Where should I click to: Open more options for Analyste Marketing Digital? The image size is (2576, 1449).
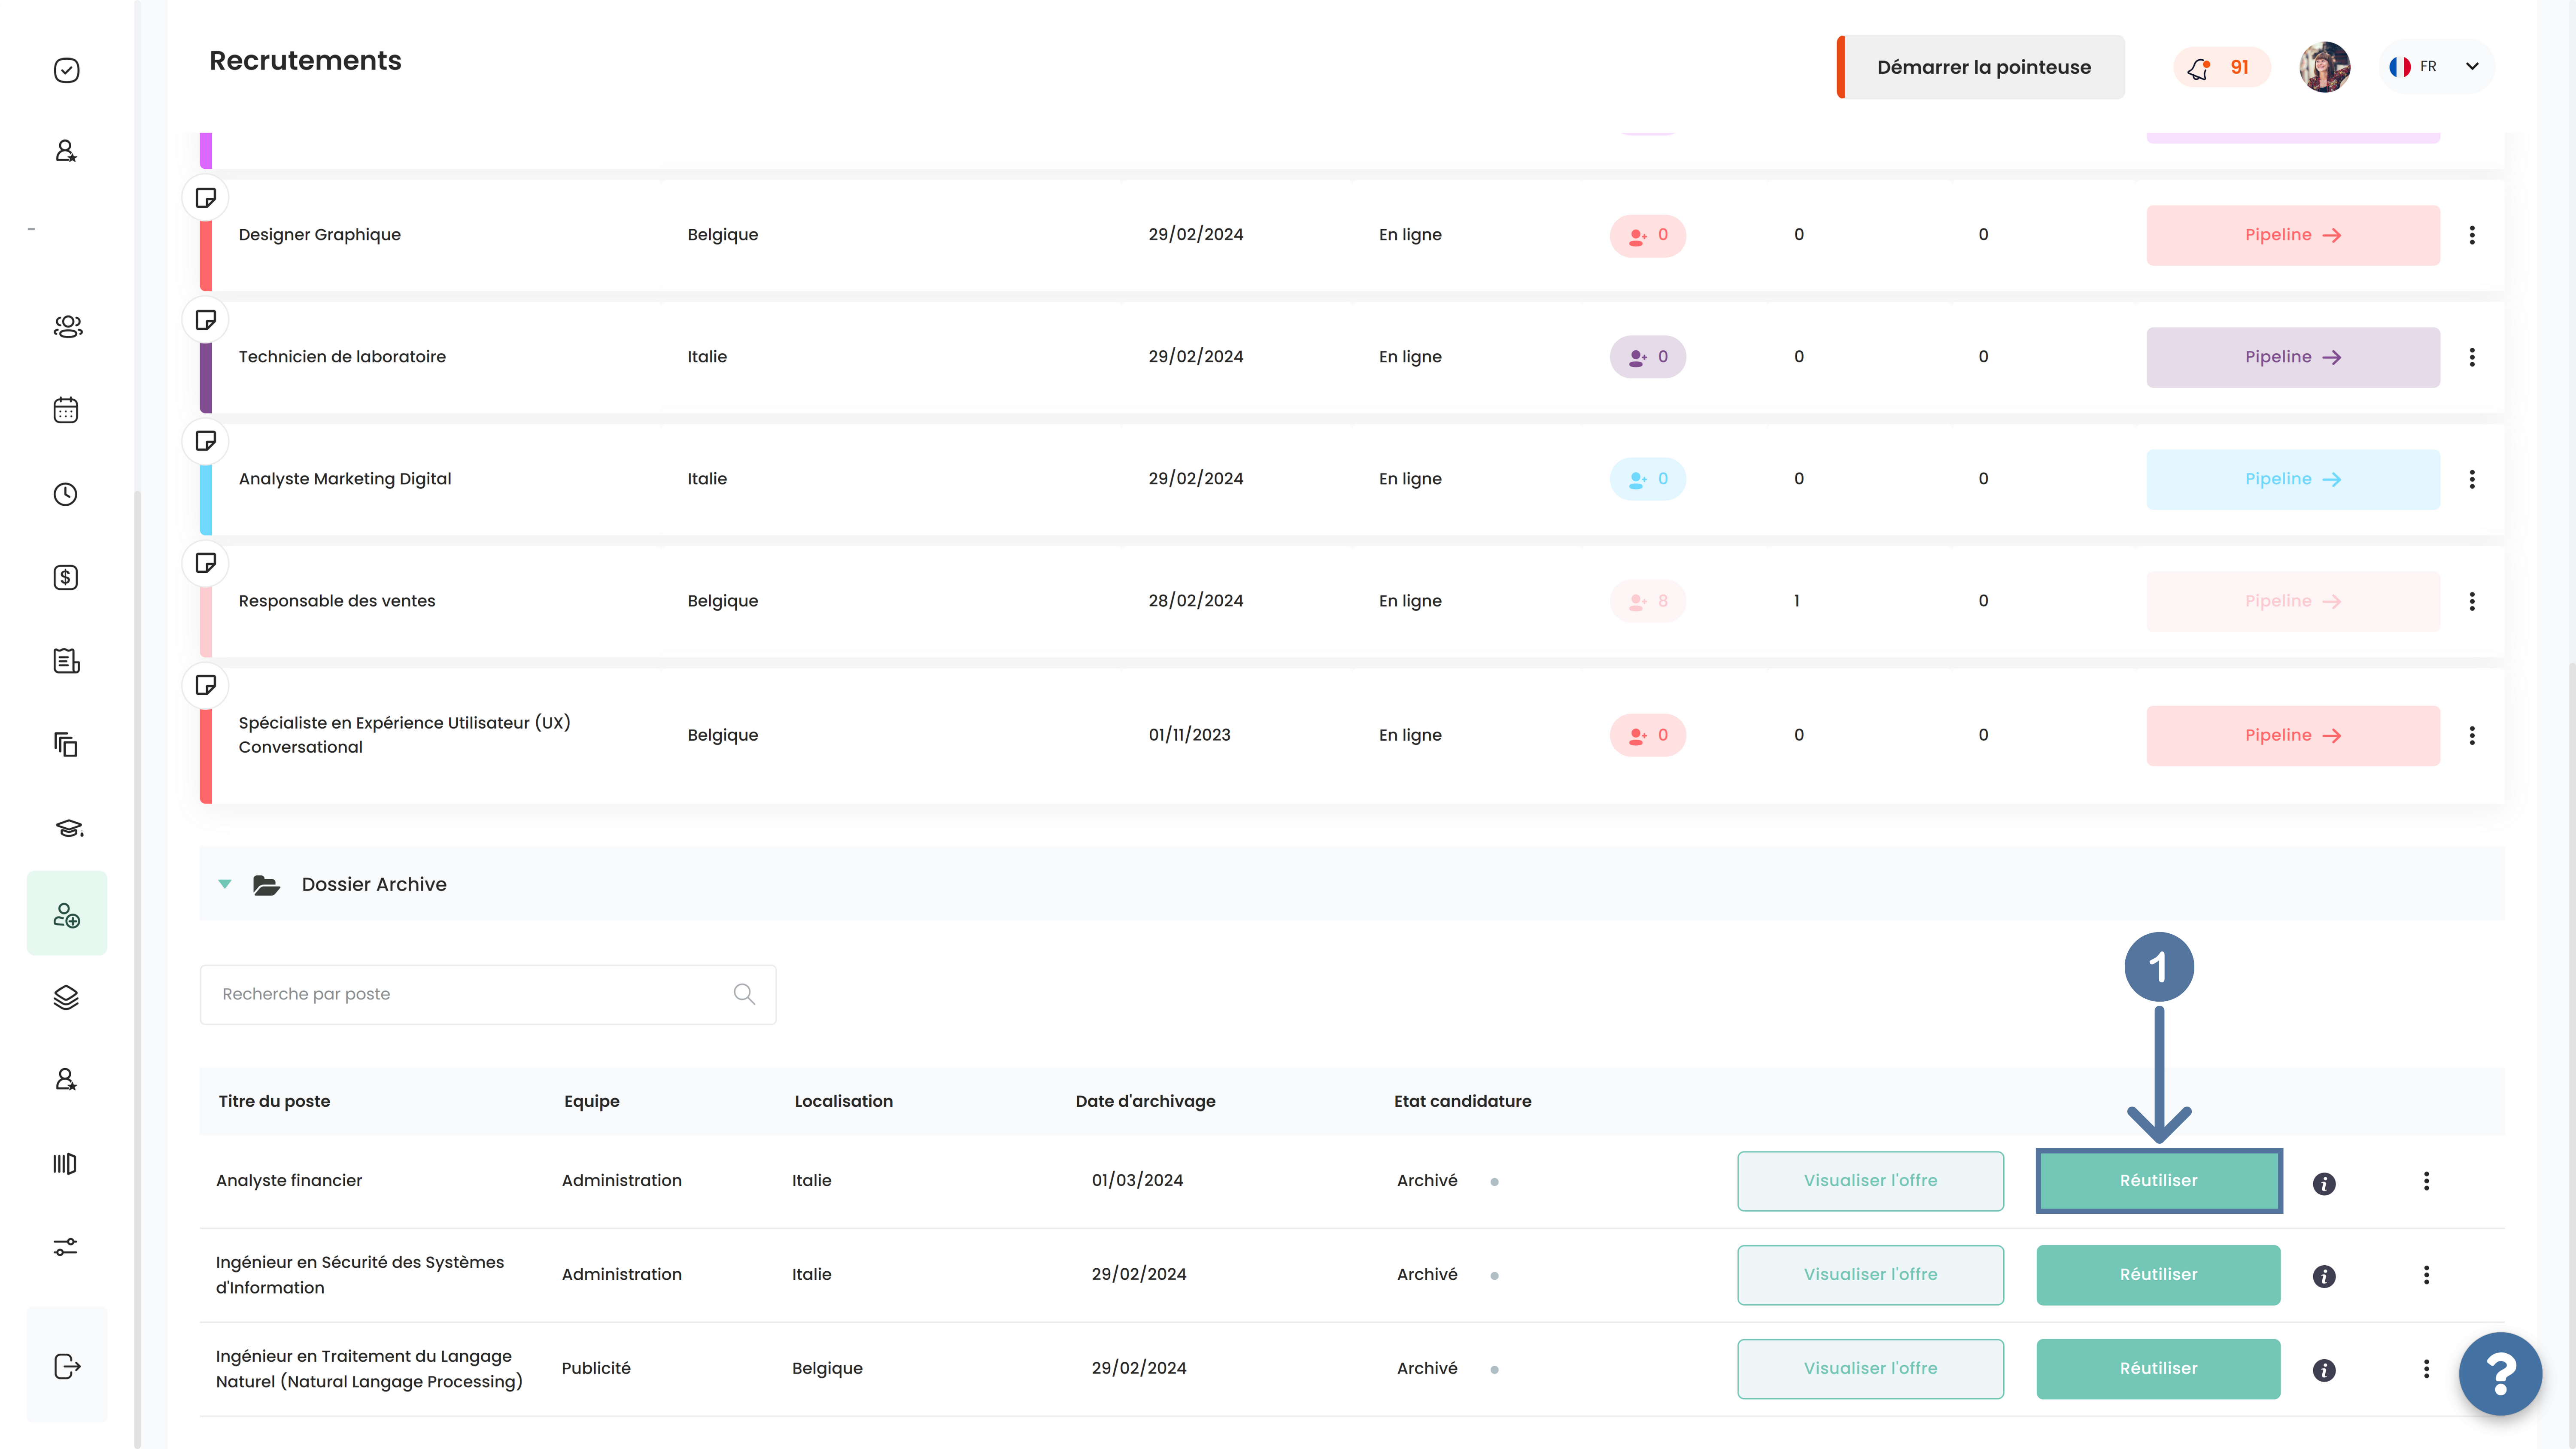[2472, 479]
